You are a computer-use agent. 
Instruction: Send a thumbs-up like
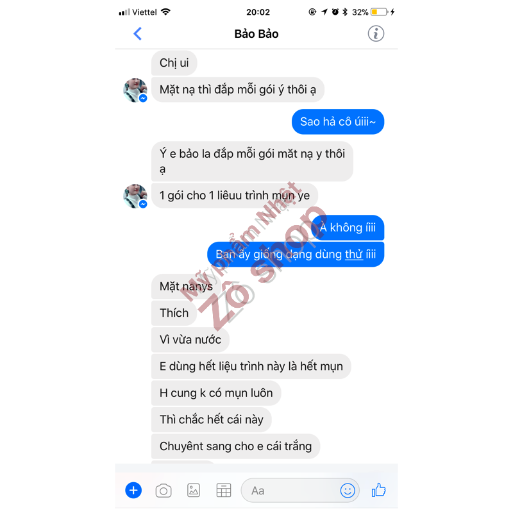(378, 490)
